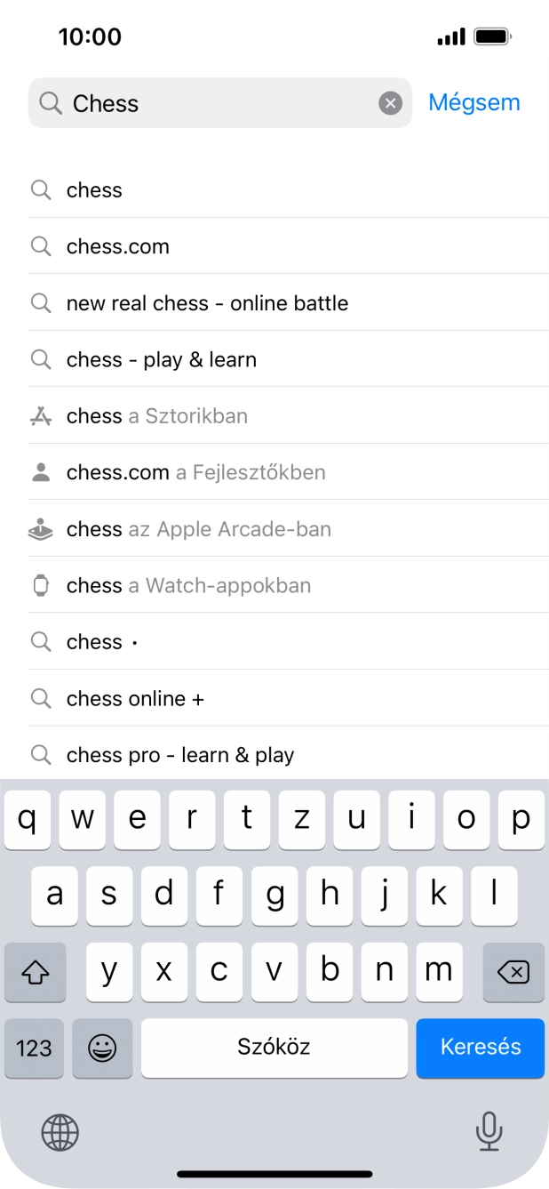This screenshot has height=1189, width=549.
Task: Tap the Mégsem cancel button
Action: (473, 103)
